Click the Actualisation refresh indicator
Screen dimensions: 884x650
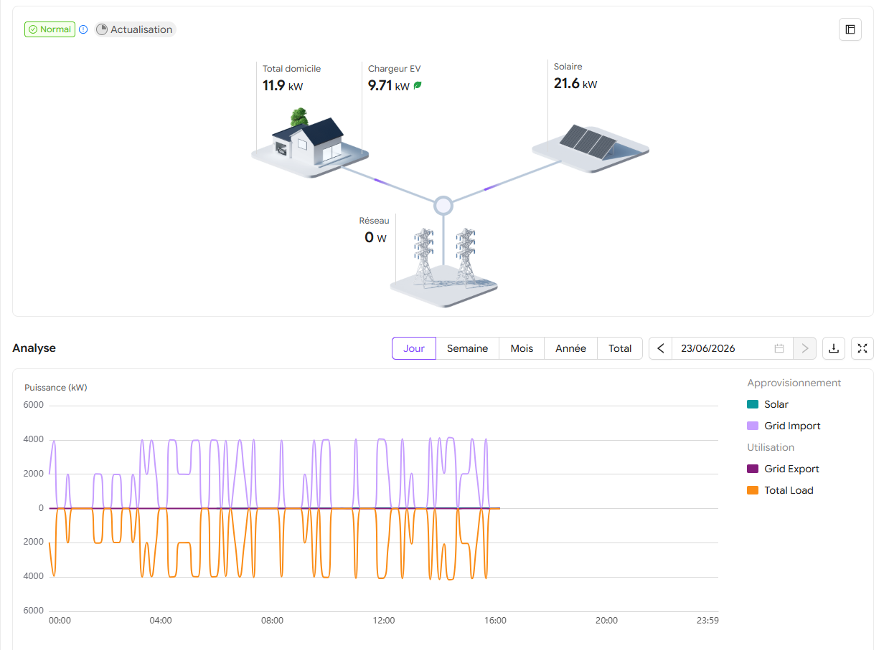[x=135, y=29]
